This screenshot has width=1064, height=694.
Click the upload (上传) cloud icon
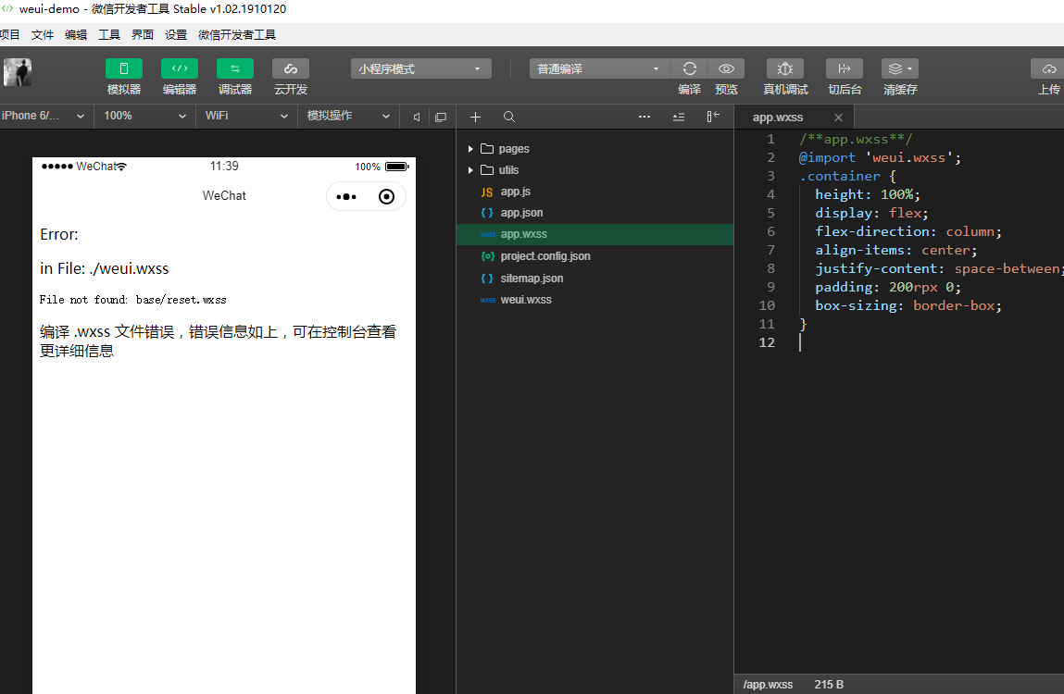1048,68
